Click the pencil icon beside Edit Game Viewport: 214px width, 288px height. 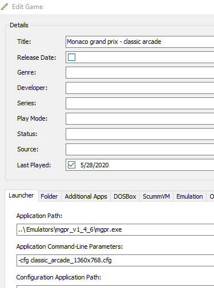click(4, 7)
